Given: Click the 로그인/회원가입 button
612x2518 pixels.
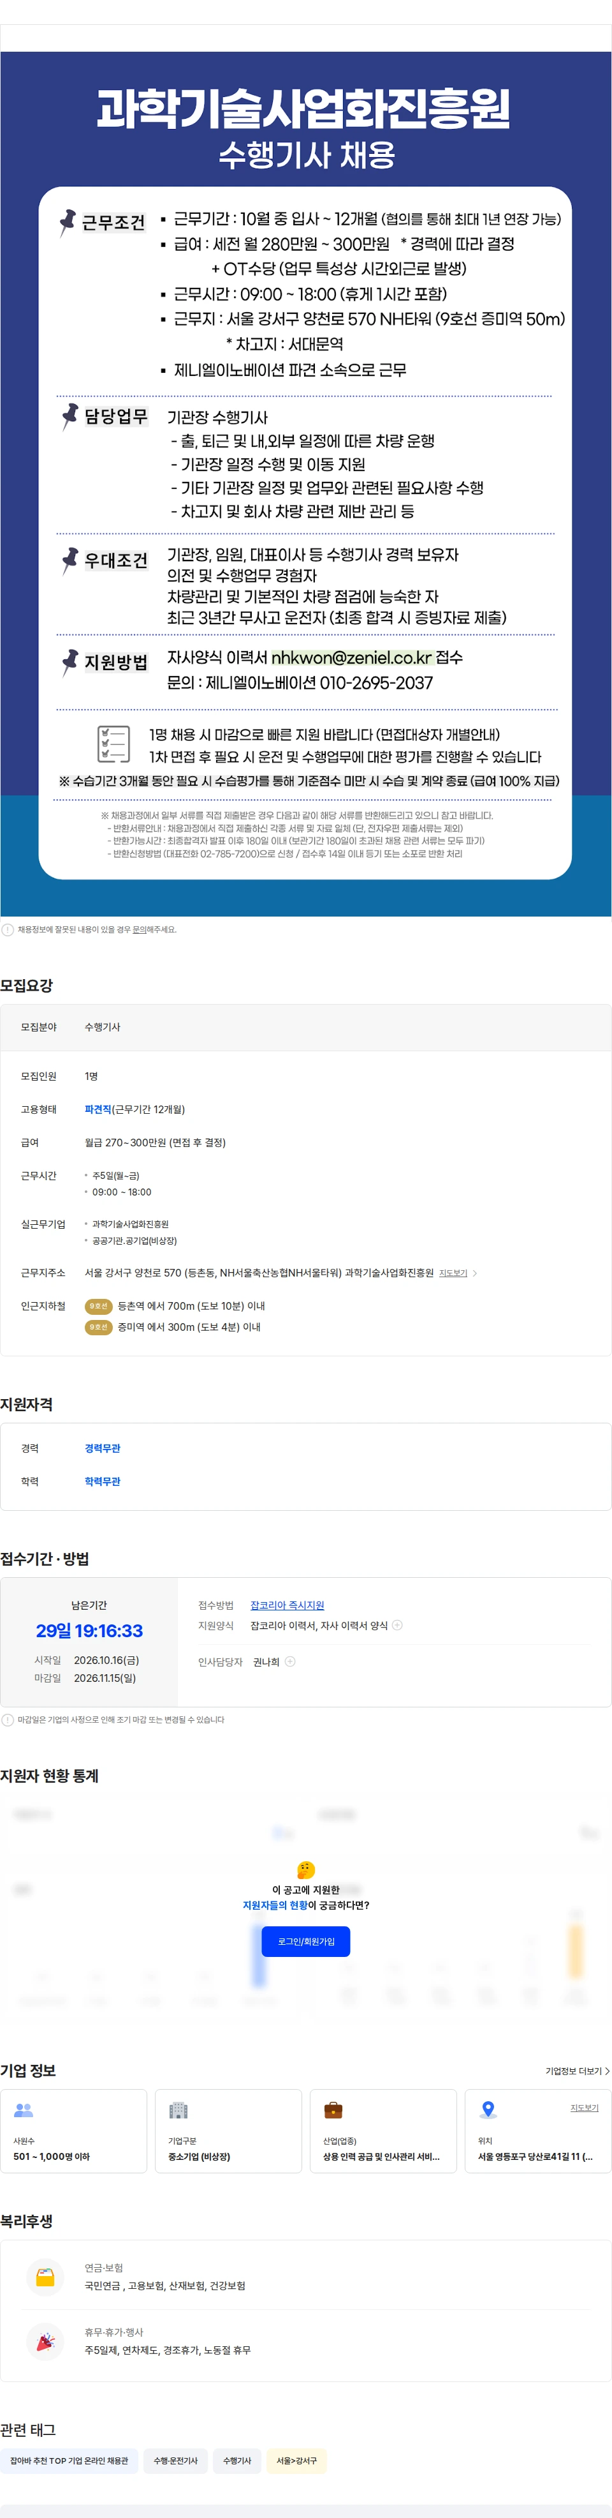Looking at the screenshot, I should [x=305, y=1940].
